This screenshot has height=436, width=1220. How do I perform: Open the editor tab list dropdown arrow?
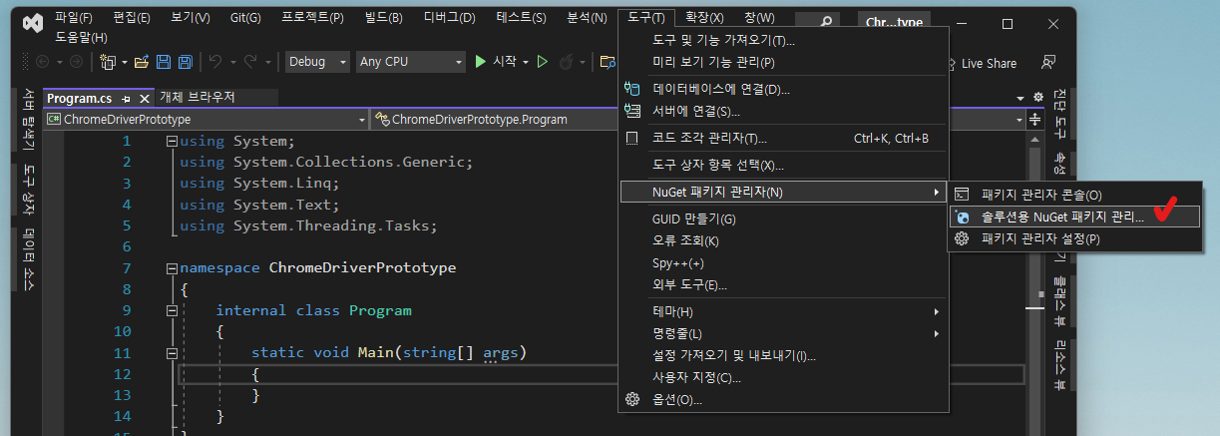[1020, 98]
